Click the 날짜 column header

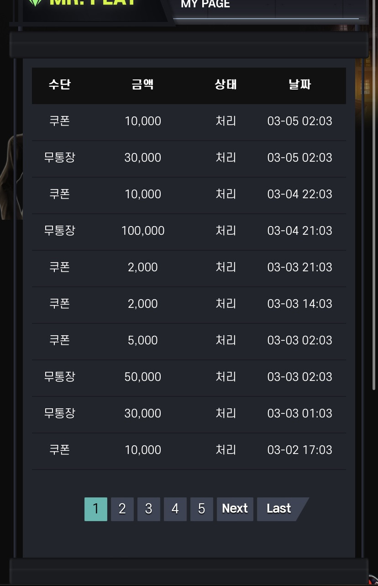[300, 84]
